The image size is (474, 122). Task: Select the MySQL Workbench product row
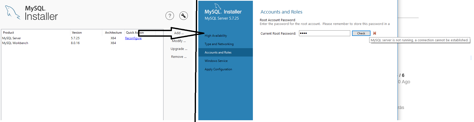[82, 43]
